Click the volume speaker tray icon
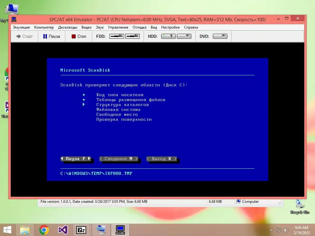Screen dimensions: 315x236 286,230
